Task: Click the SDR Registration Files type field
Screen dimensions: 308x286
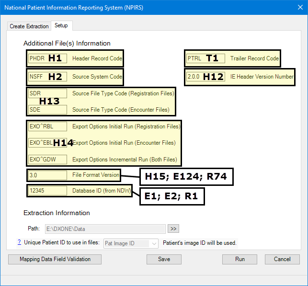Action: tap(47, 93)
